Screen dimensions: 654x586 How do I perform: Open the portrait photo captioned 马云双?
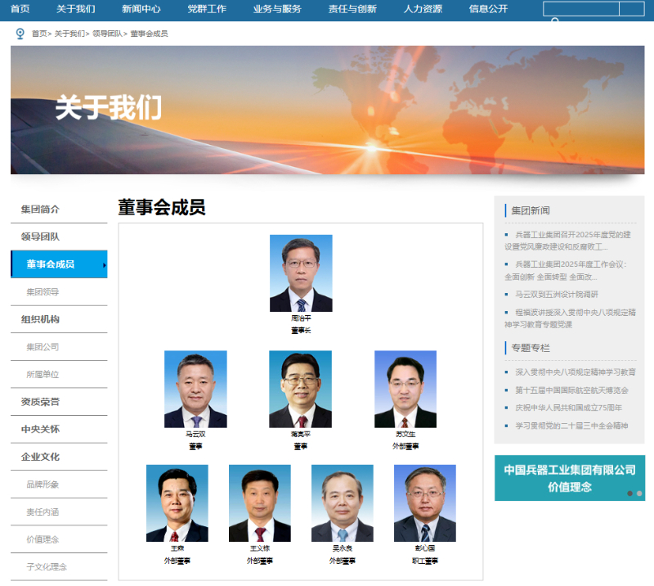pos(195,389)
